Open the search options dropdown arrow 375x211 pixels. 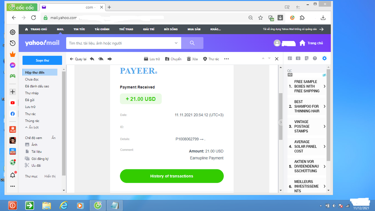(176, 43)
